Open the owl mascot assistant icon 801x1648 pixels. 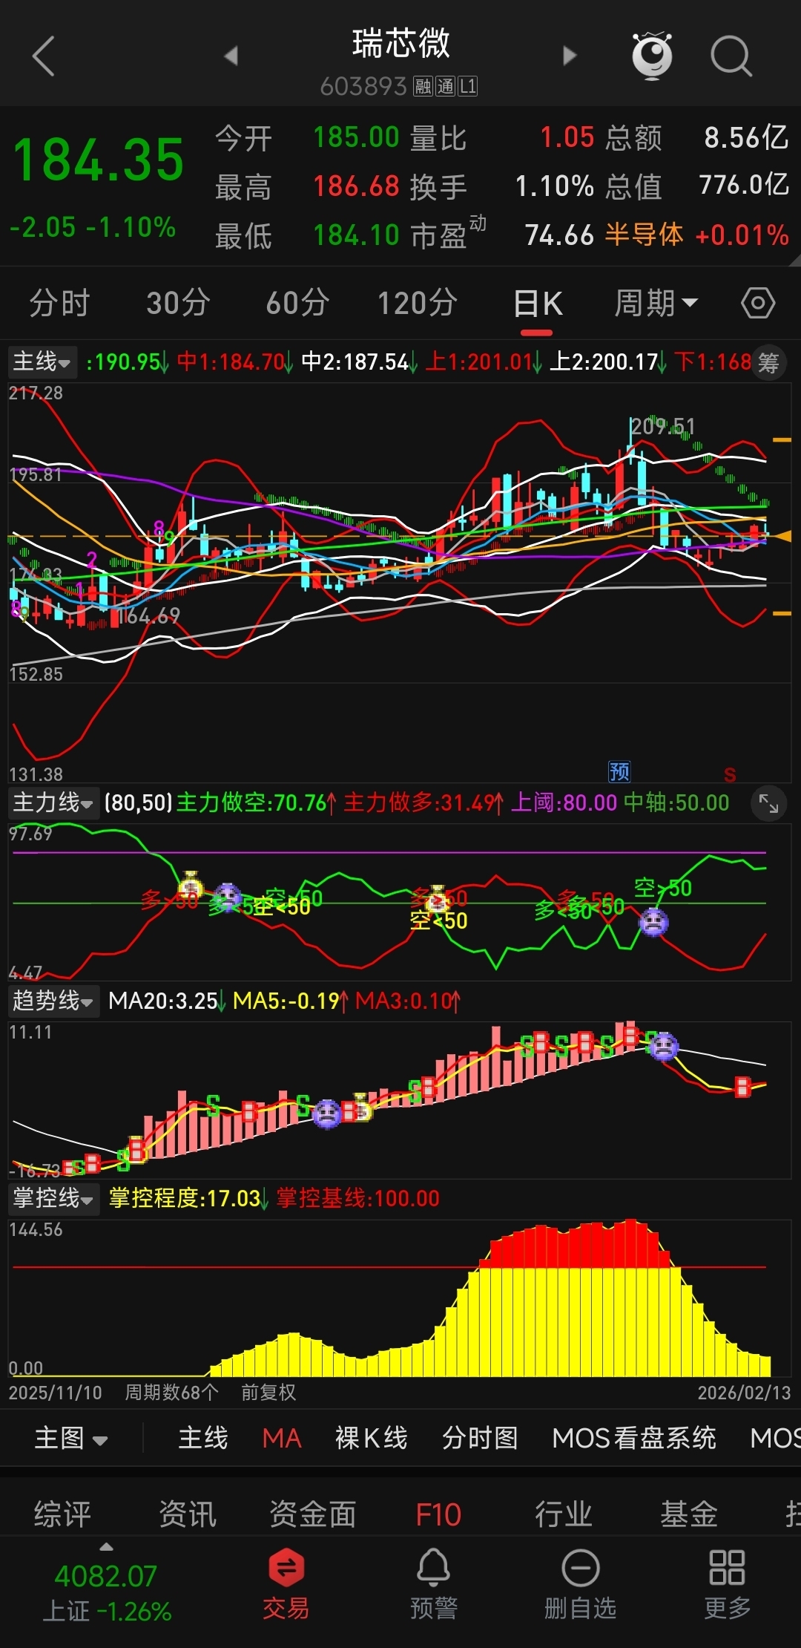[652, 56]
